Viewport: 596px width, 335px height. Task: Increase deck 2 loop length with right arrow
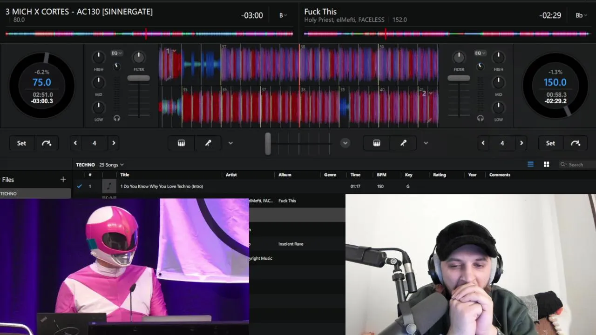point(521,143)
